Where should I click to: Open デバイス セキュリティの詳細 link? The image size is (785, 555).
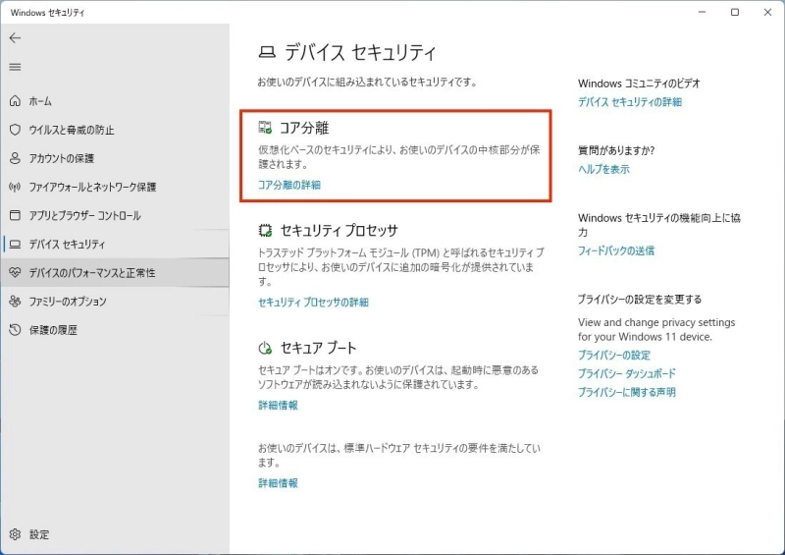coord(630,102)
